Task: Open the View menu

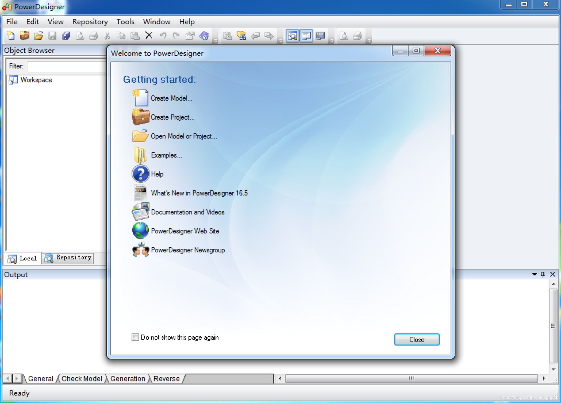Action: tap(55, 22)
